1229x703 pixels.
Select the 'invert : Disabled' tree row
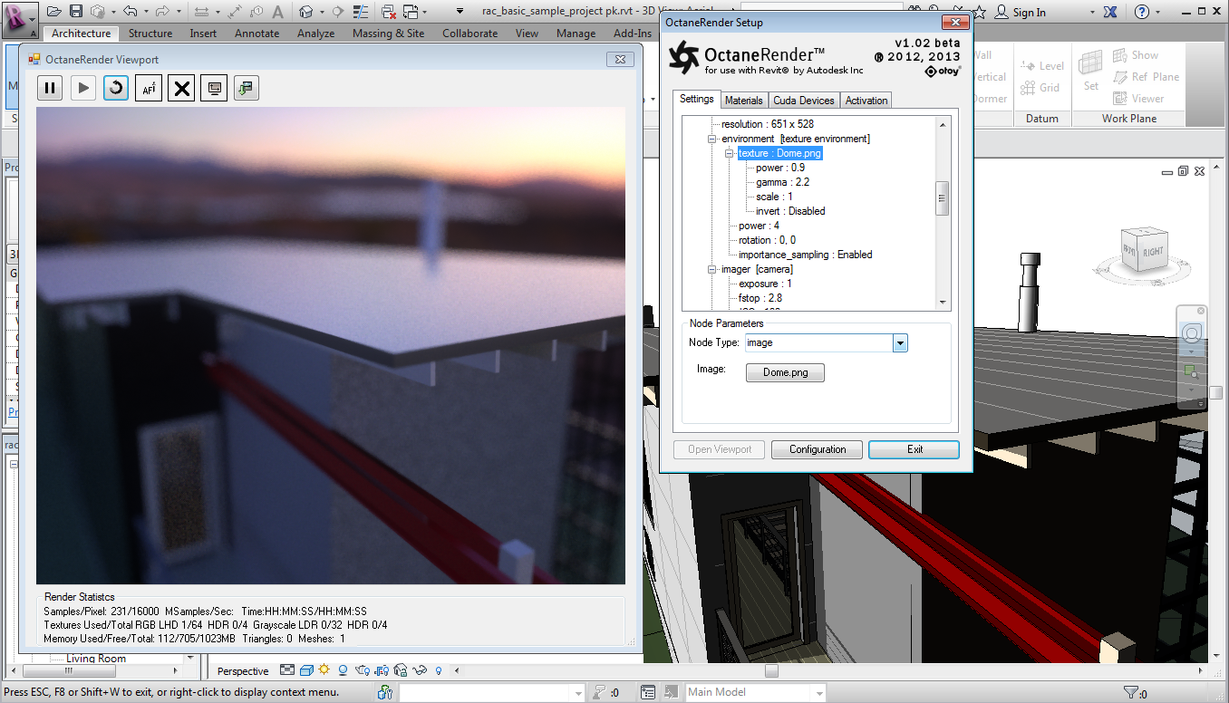click(790, 211)
